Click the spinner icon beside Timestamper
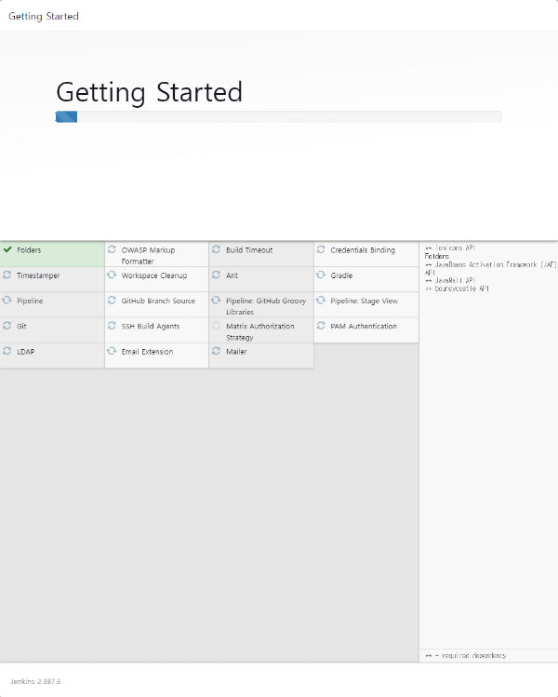The width and height of the screenshot is (558, 697). (x=7, y=275)
